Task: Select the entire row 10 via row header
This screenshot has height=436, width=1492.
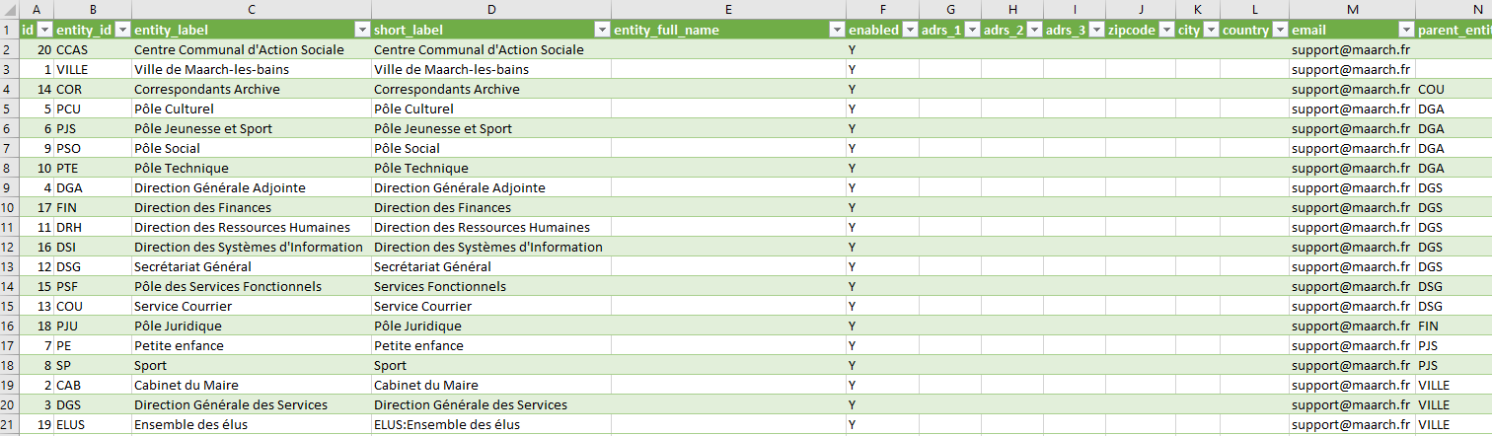Action: (x=9, y=208)
